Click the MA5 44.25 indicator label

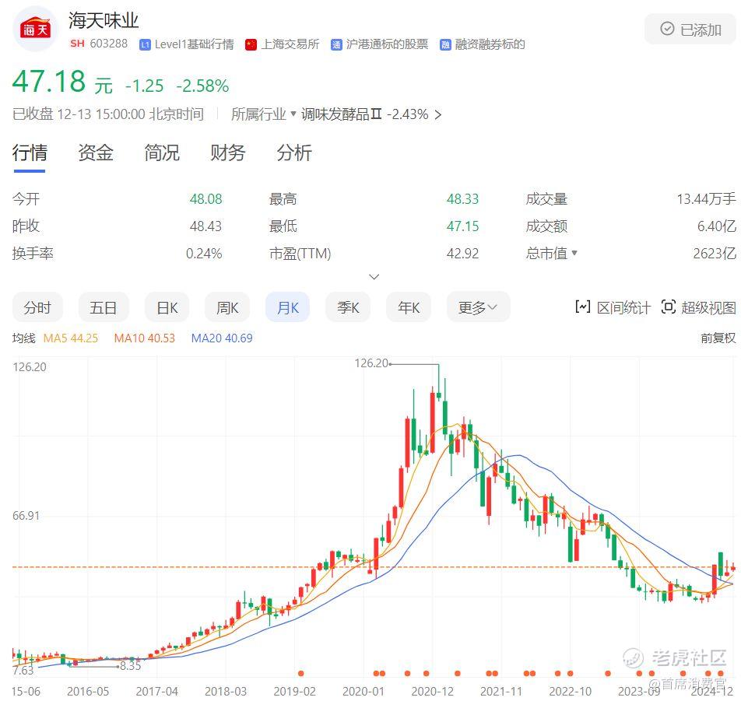tap(70, 338)
